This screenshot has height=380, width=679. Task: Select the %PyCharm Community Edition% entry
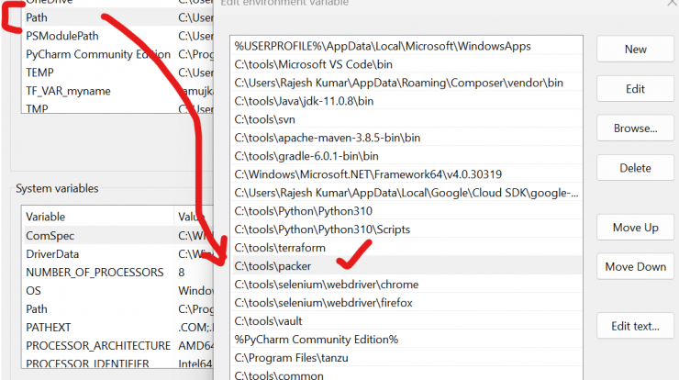click(x=406, y=340)
